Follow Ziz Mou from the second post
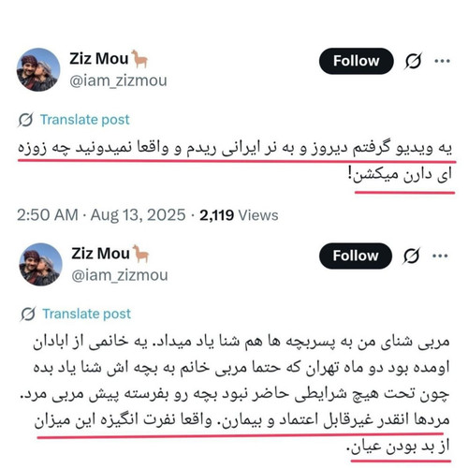The image size is (468, 468). 356,256
